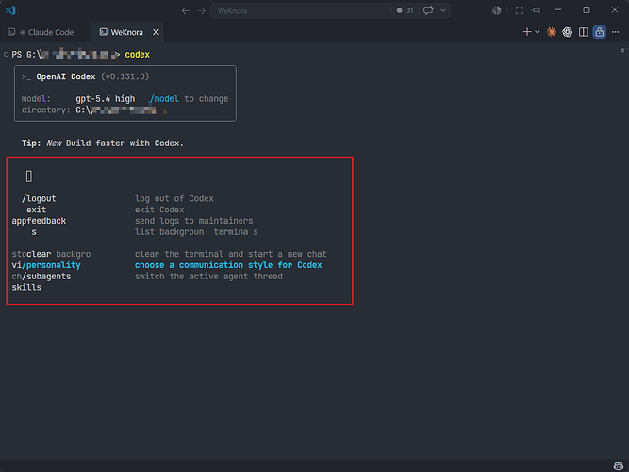Toggle the full screen brackets icon

tap(519, 10)
